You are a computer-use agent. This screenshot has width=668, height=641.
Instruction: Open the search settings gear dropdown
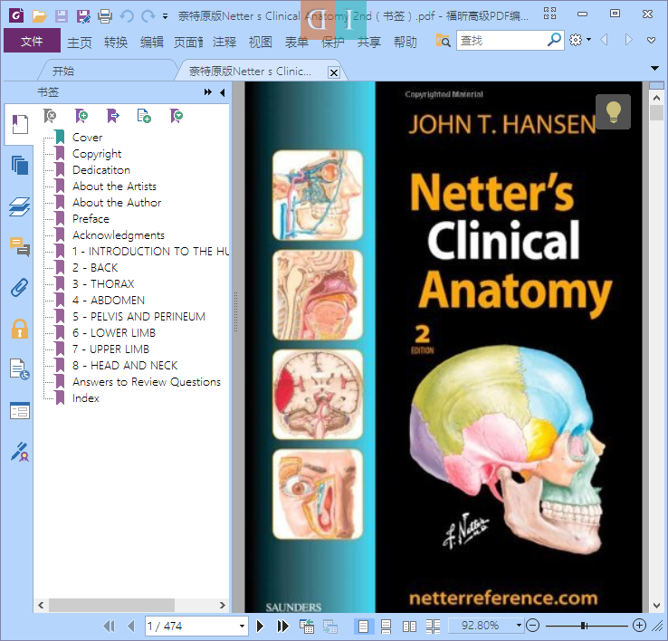tap(580, 40)
